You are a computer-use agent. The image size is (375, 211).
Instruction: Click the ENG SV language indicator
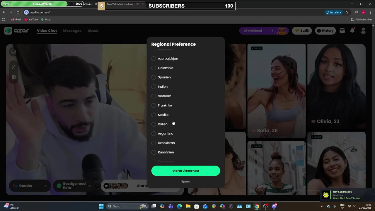[x=342, y=206]
